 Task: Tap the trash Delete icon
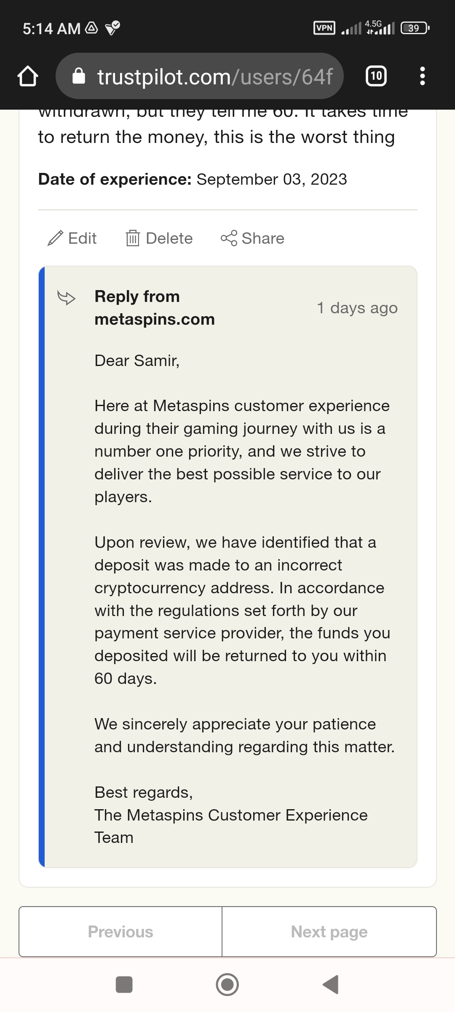pyautogui.click(x=133, y=238)
